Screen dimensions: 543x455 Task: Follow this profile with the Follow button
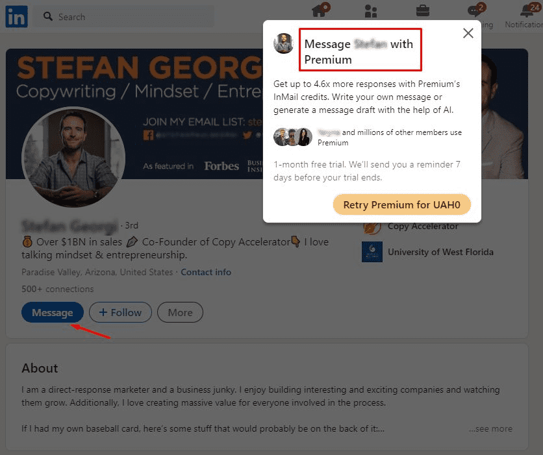[x=120, y=312]
